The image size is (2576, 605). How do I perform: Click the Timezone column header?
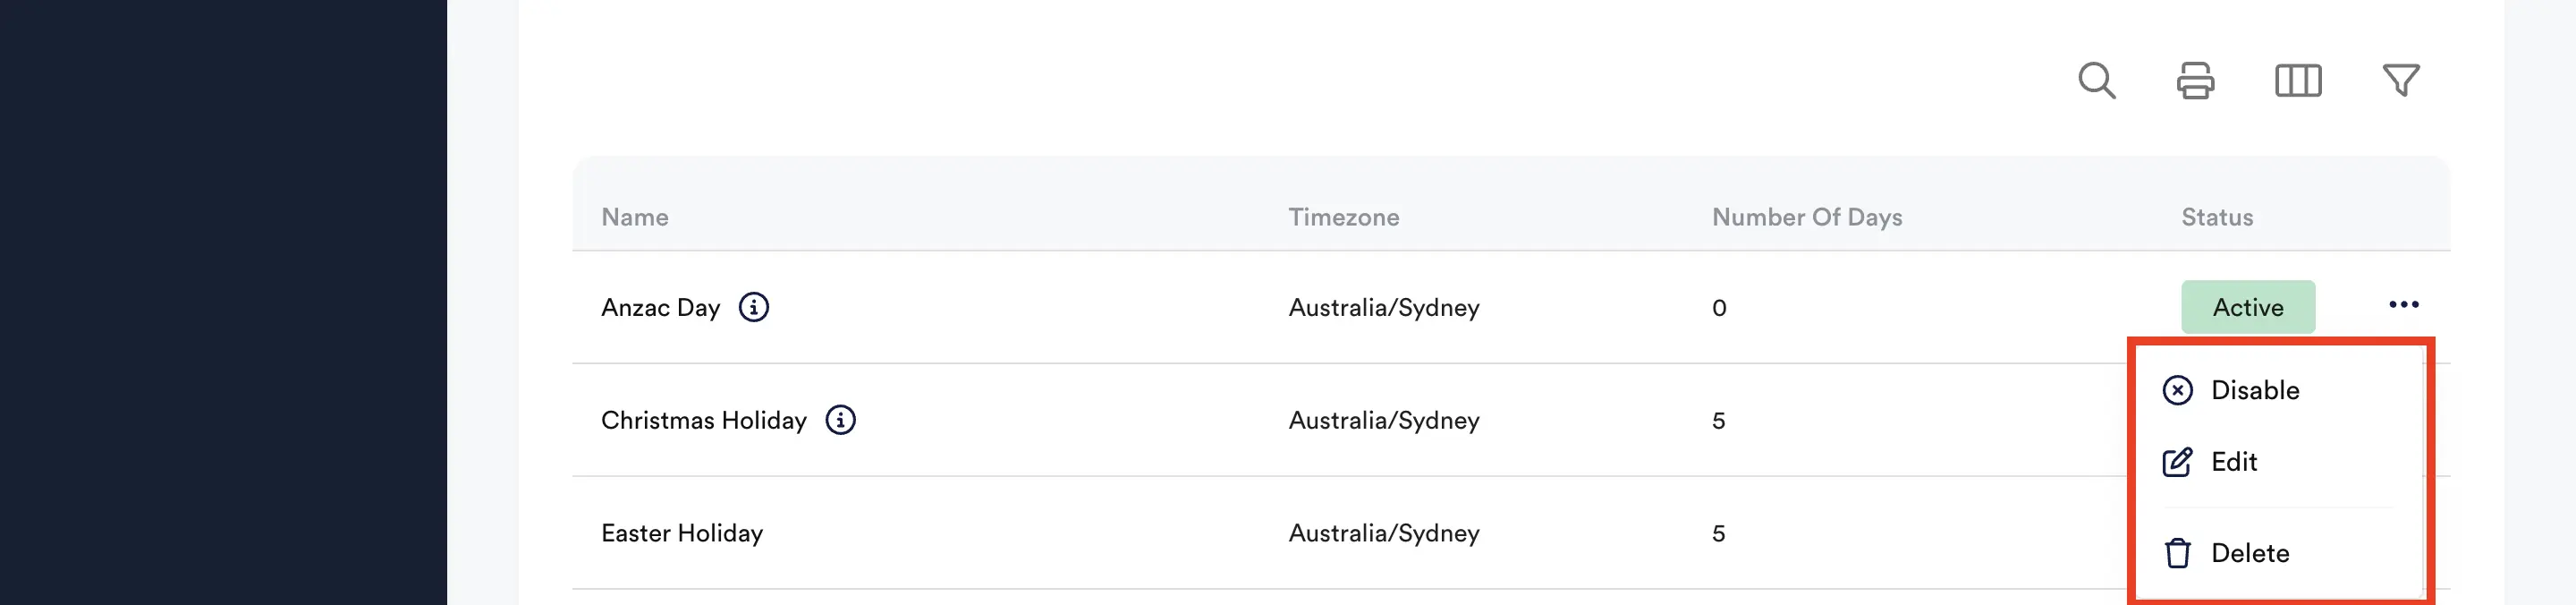(x=1344, y=217)
